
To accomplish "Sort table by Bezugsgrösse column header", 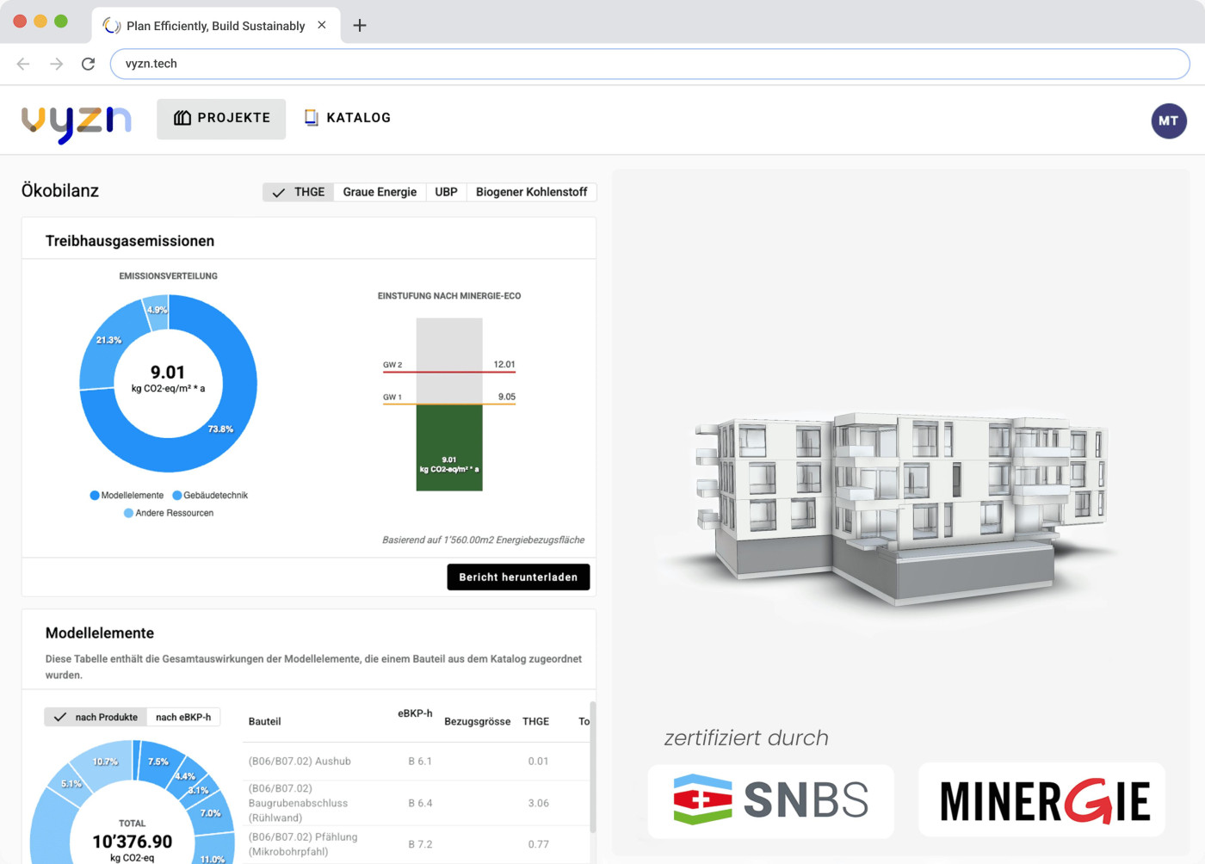I will pos(477,722).
